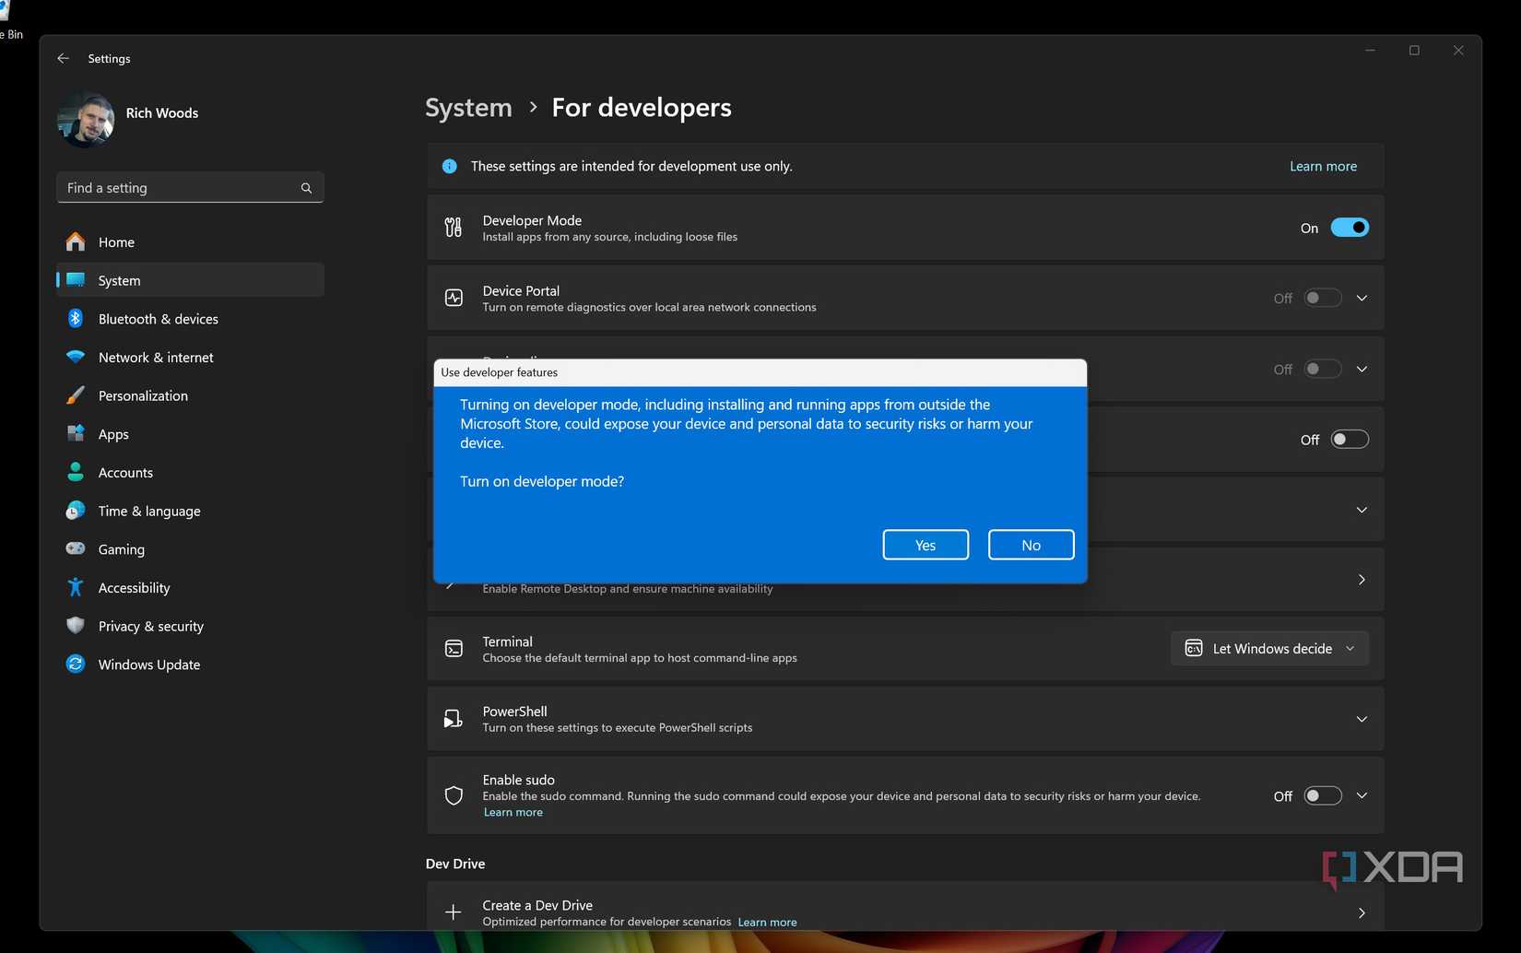Click Yes to turn on developer mode
Image resolution: width=1521 pixels, height=953 pixels.
pos(925,545)
